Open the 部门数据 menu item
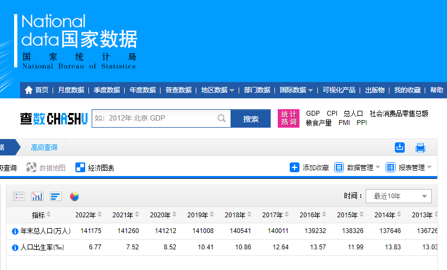Image resolution: width=447 pixels, height=270 pixels. click(x=257, y=90)
